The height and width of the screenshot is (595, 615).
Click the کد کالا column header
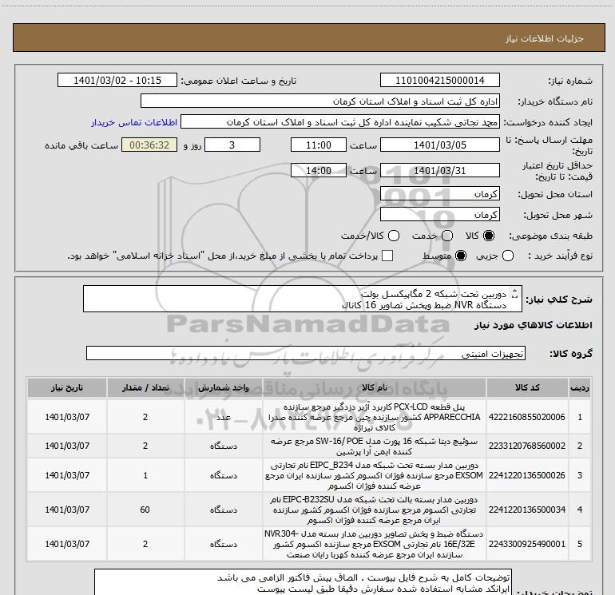point(527,388)
